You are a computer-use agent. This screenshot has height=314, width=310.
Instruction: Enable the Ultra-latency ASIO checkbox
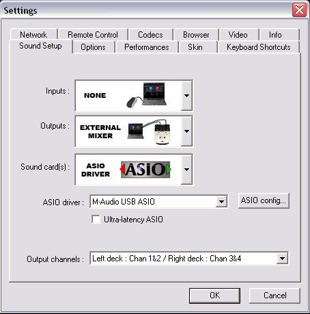tap(96, 220)
